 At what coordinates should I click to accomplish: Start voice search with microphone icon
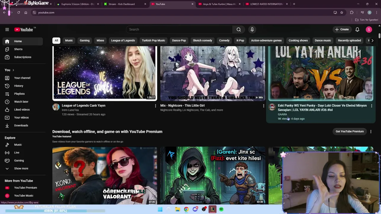click(x=252, y=29)
